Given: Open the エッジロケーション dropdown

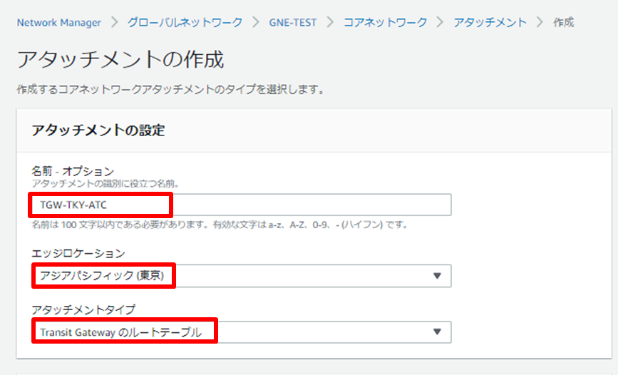Looking at the screenshot, I should 242,276.
